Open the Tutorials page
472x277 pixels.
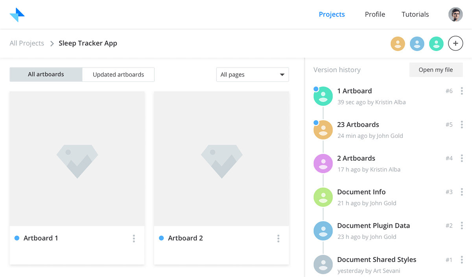pos(415,15)
